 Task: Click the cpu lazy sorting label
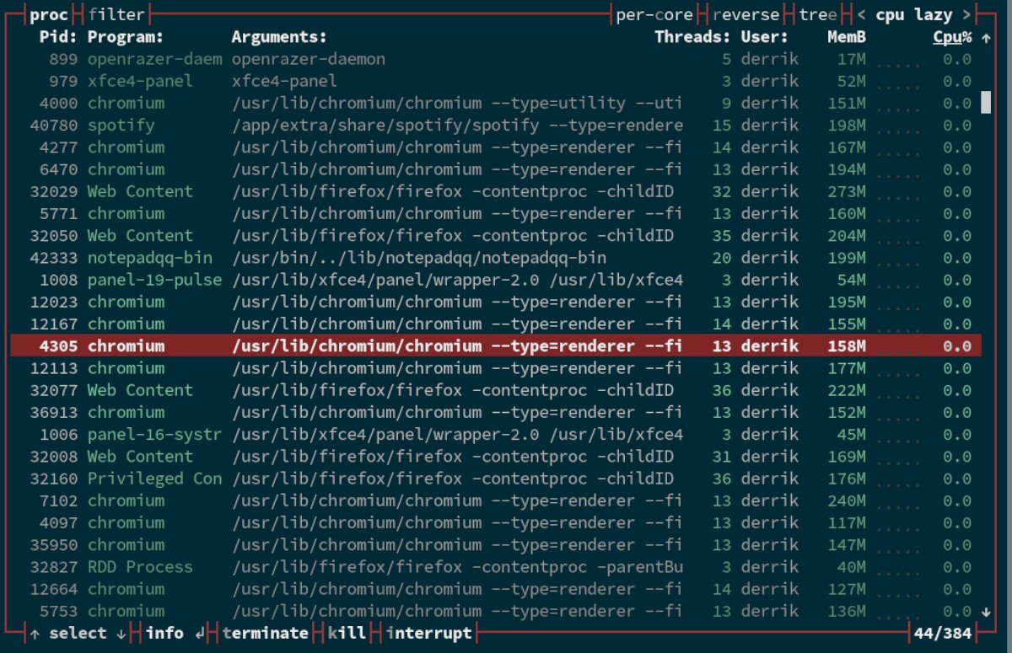pos(913,14)
